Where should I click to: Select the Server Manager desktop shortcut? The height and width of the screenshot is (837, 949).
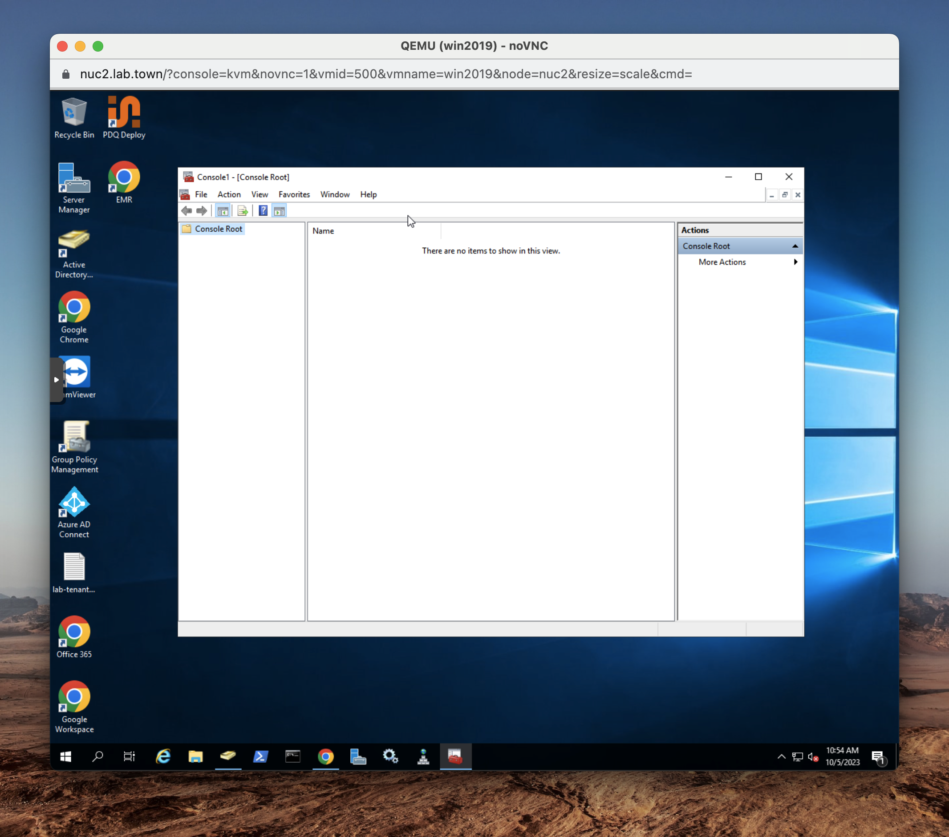(x=74, y=189)
